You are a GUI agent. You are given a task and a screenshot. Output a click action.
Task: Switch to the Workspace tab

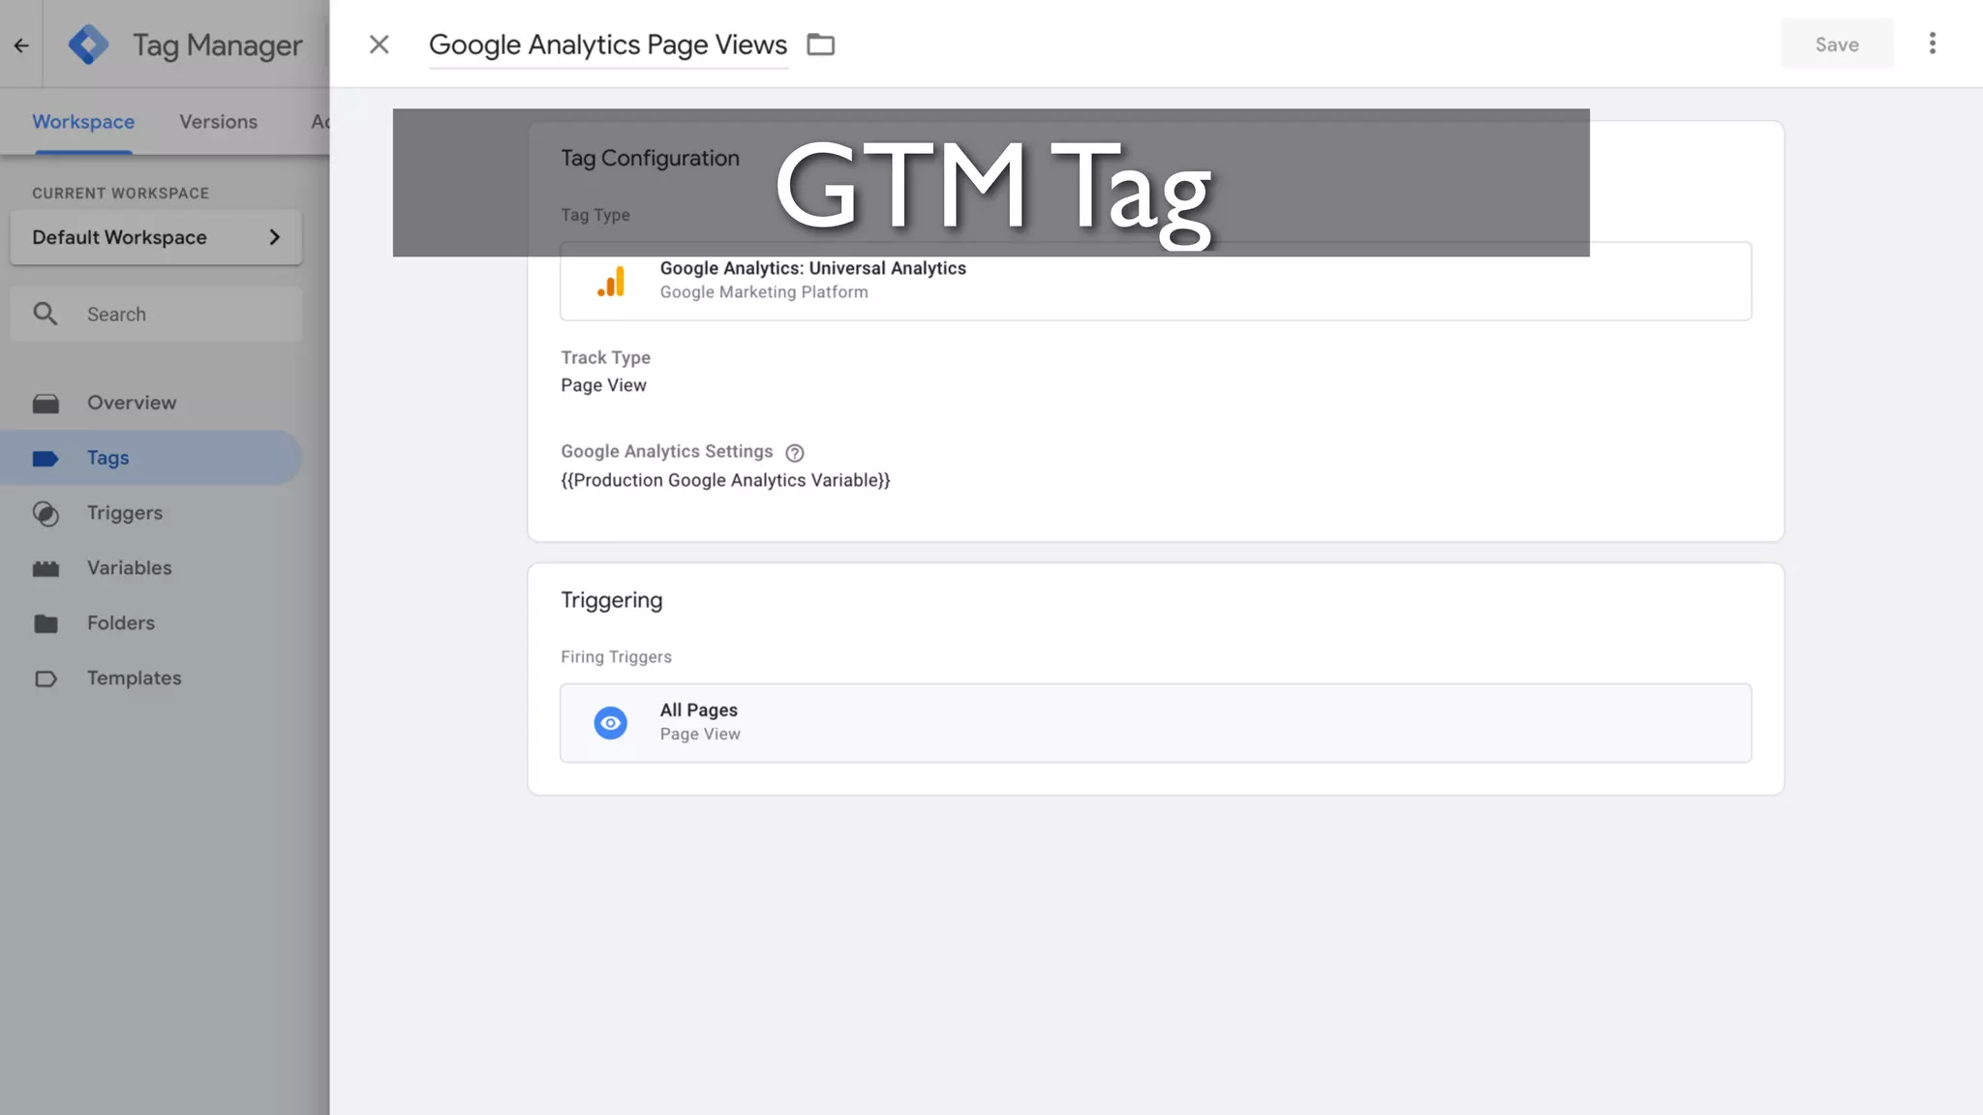click(x=83, y=122)
